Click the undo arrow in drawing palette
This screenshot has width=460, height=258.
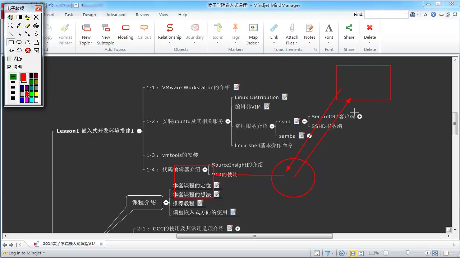(19, 51)
